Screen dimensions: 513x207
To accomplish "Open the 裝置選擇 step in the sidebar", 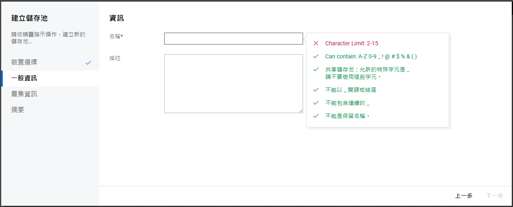I will [x=25, y=62].
